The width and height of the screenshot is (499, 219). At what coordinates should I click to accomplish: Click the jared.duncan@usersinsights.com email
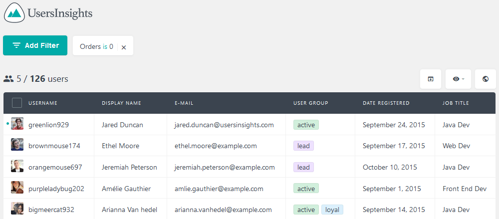(x=224, y=125)
